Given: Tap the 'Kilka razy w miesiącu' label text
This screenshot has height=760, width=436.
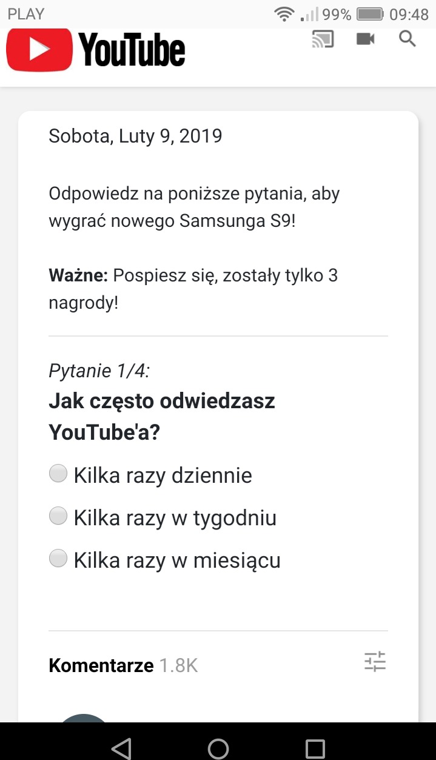Looking at the screenshot, I should tap(177, 560).
